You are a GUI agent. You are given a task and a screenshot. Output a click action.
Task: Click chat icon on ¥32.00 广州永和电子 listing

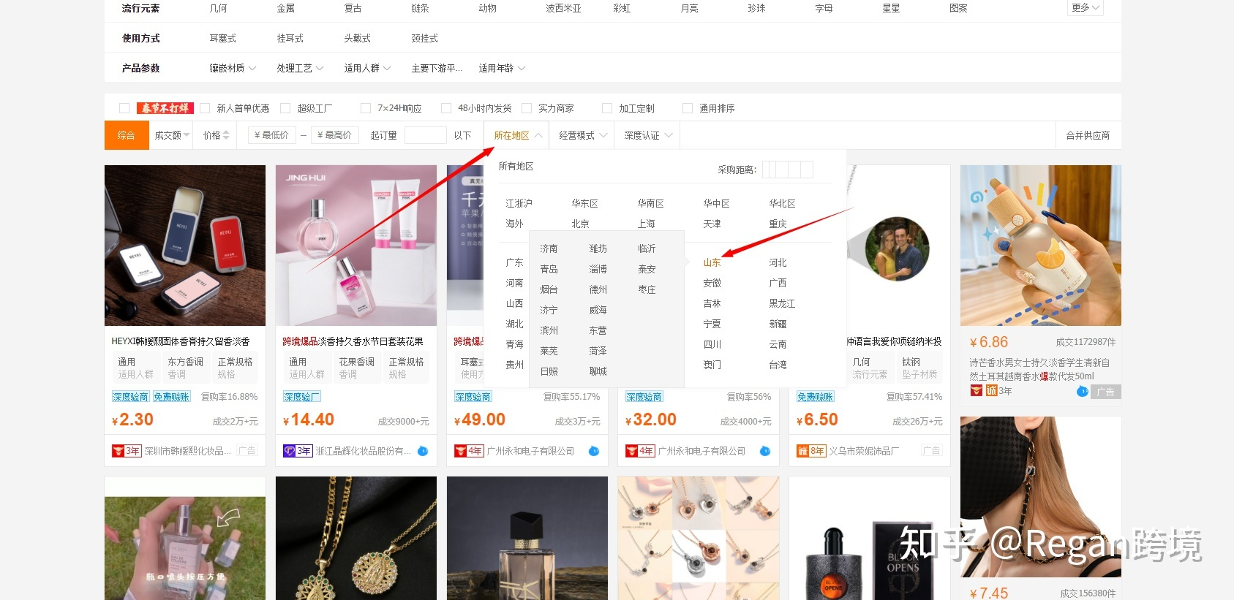coord(765,451)
